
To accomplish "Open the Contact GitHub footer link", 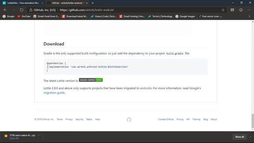I will pyautogui.click(x=166, y=119).
